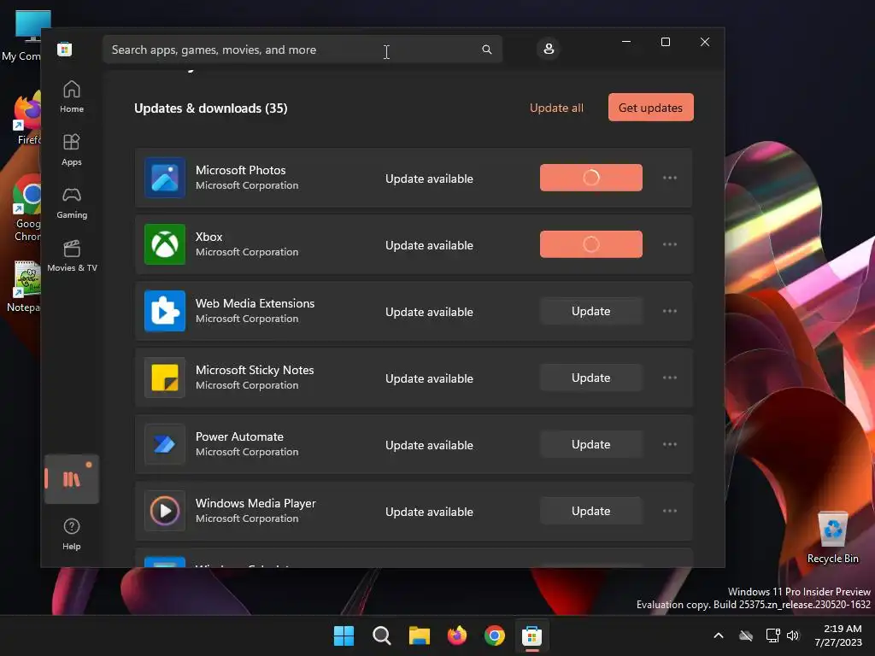Click the Windows Media Player app icon
The width and height of the screenshot is (875, 656).
point(165,511)
